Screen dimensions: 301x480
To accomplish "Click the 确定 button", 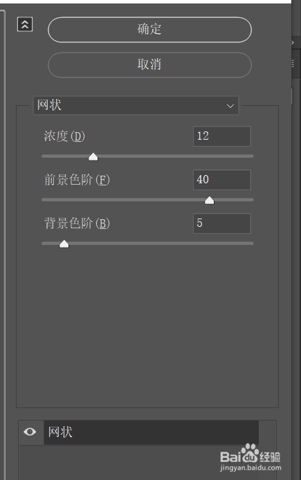I will (x=149, y=30).
